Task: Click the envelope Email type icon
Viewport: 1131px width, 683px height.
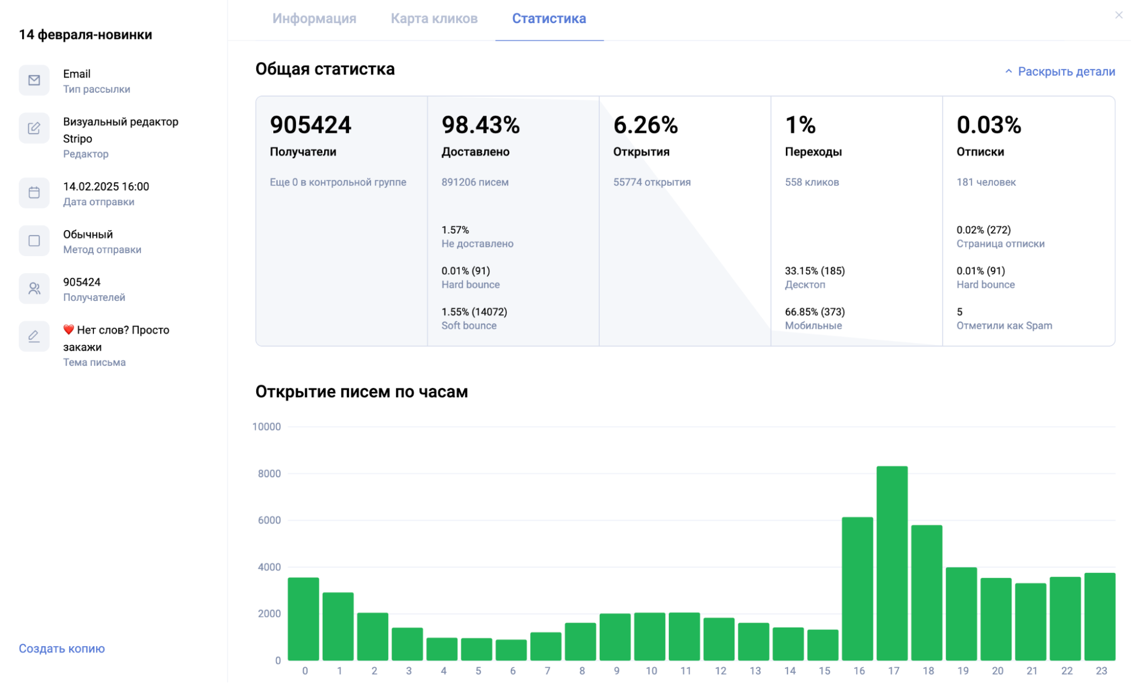Action: (x=34, y=80)
